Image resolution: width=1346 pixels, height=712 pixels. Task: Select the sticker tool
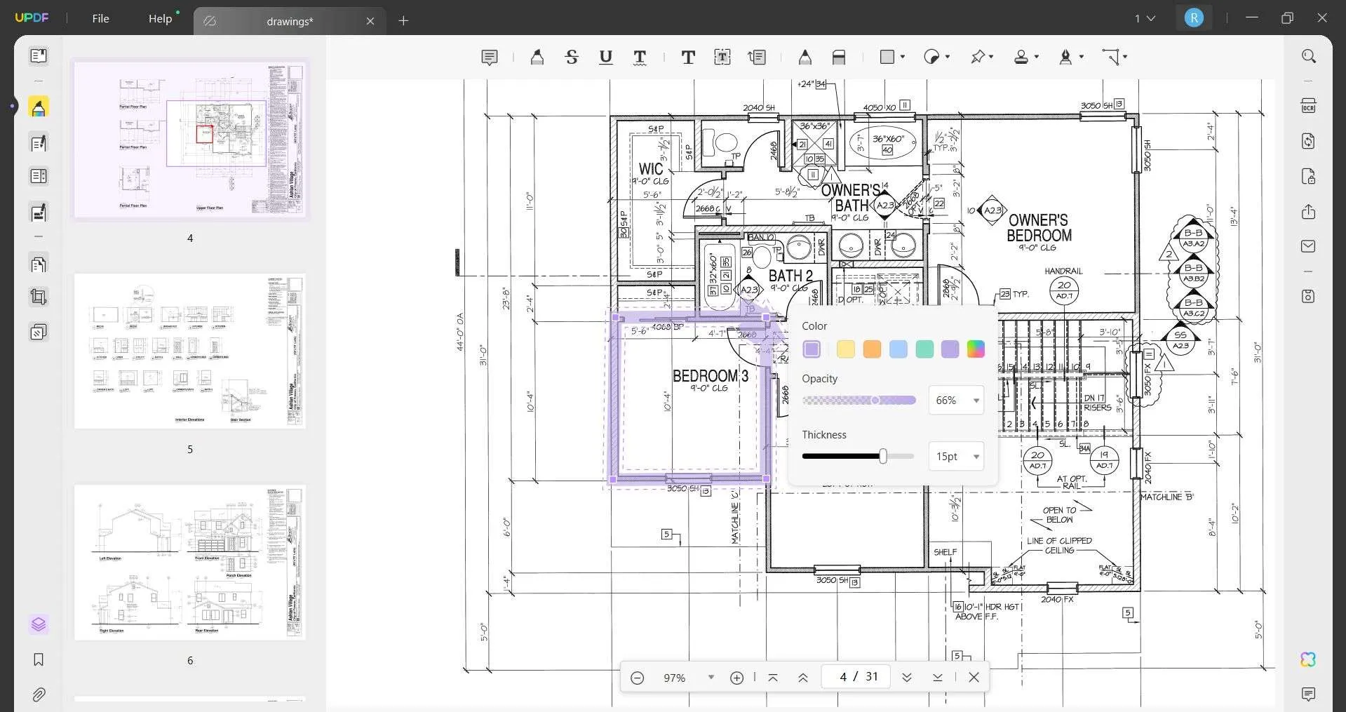tap(931, 58)
